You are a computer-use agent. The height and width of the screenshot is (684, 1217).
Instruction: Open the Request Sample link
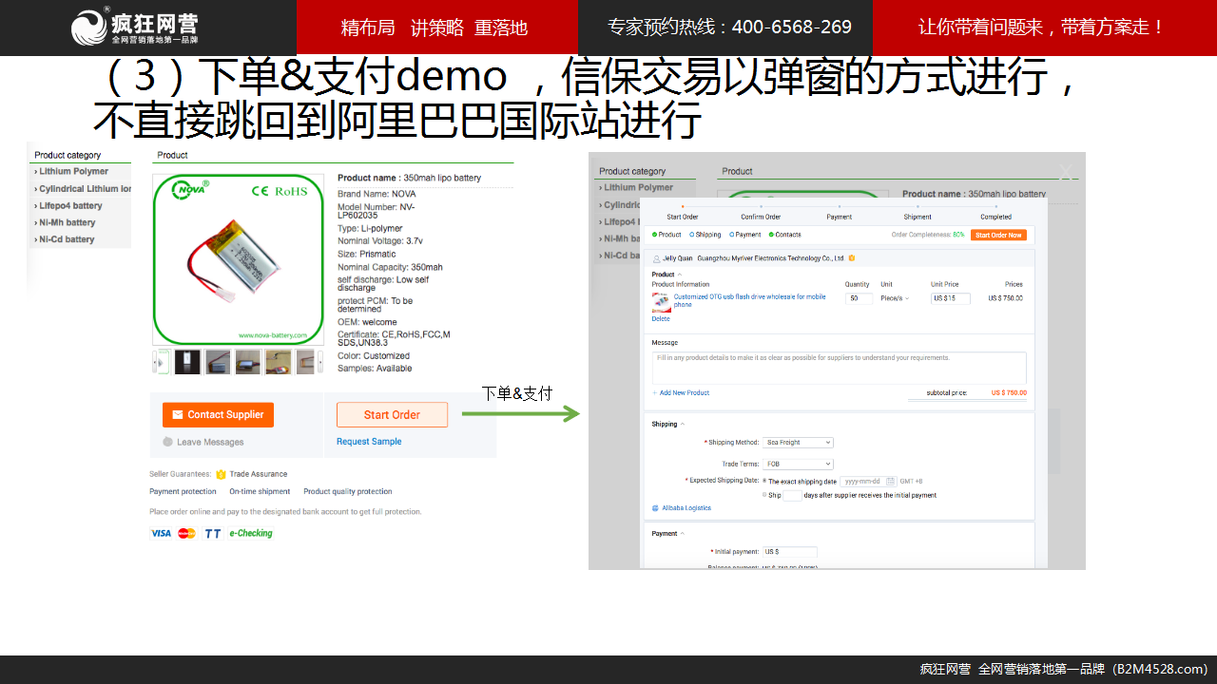(x=369, y=442)
